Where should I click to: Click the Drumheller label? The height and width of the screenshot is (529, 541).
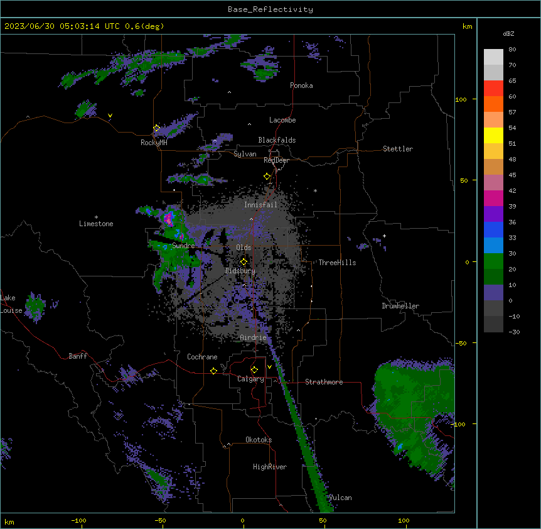click(400, 306)
